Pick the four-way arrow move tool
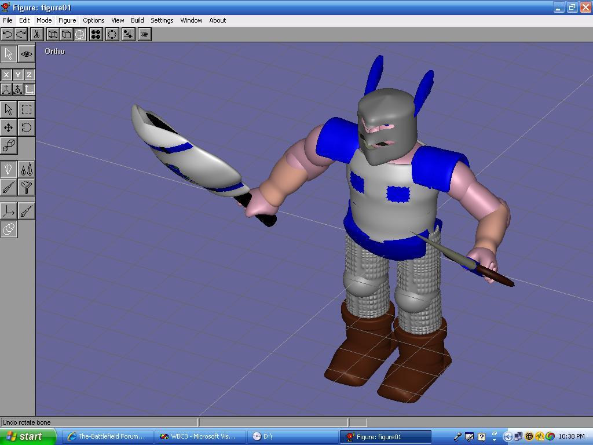The height and width of the screenshot is (445, 593). (x=8, y=127)
